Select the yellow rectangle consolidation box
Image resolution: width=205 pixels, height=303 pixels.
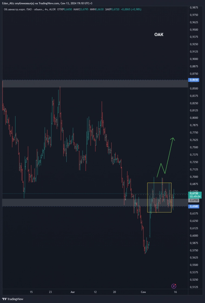159,183
